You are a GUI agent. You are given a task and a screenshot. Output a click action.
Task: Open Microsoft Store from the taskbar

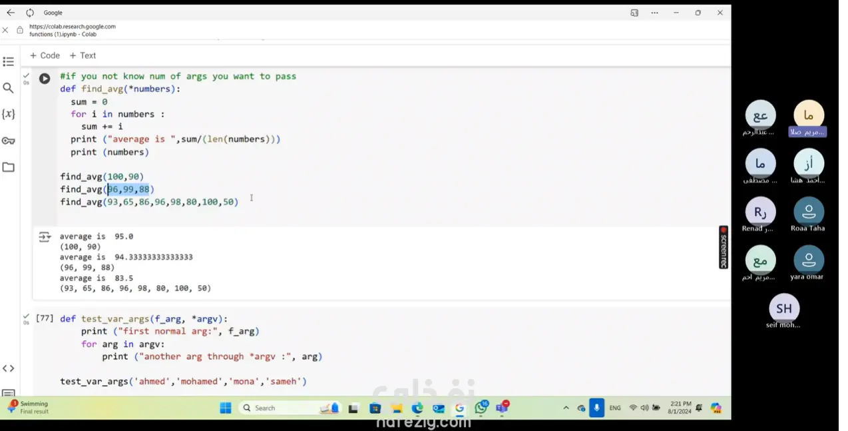pyautogui.click(x=375, y=408)
